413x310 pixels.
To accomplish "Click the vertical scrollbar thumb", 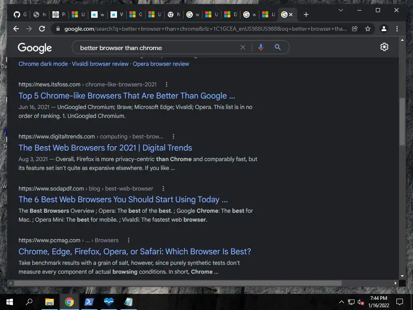I will point(402,121).
